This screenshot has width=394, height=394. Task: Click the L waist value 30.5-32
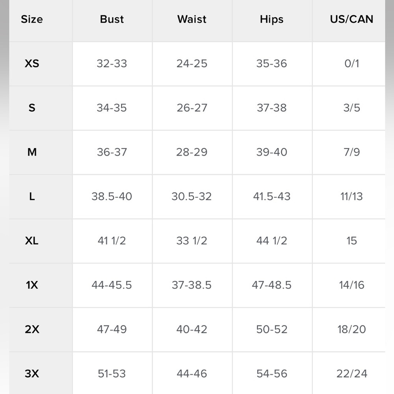coord(191,196)
